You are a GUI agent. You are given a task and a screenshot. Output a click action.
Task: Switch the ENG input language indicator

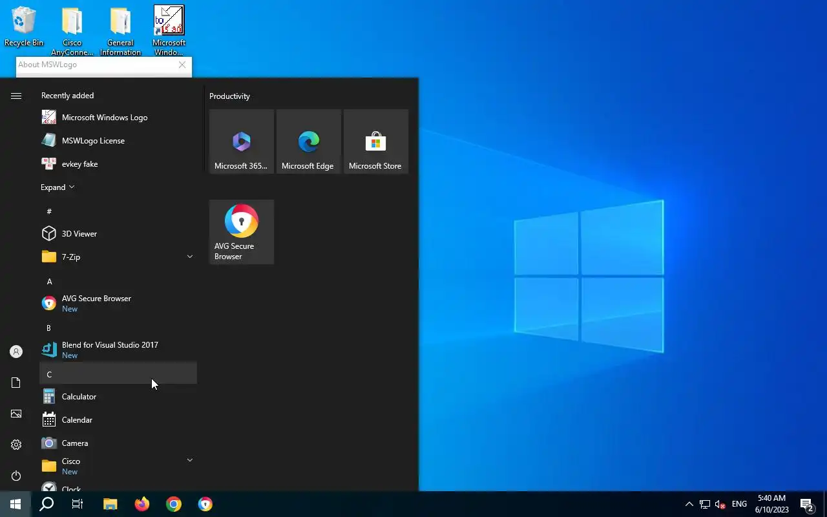click(739, 504)
